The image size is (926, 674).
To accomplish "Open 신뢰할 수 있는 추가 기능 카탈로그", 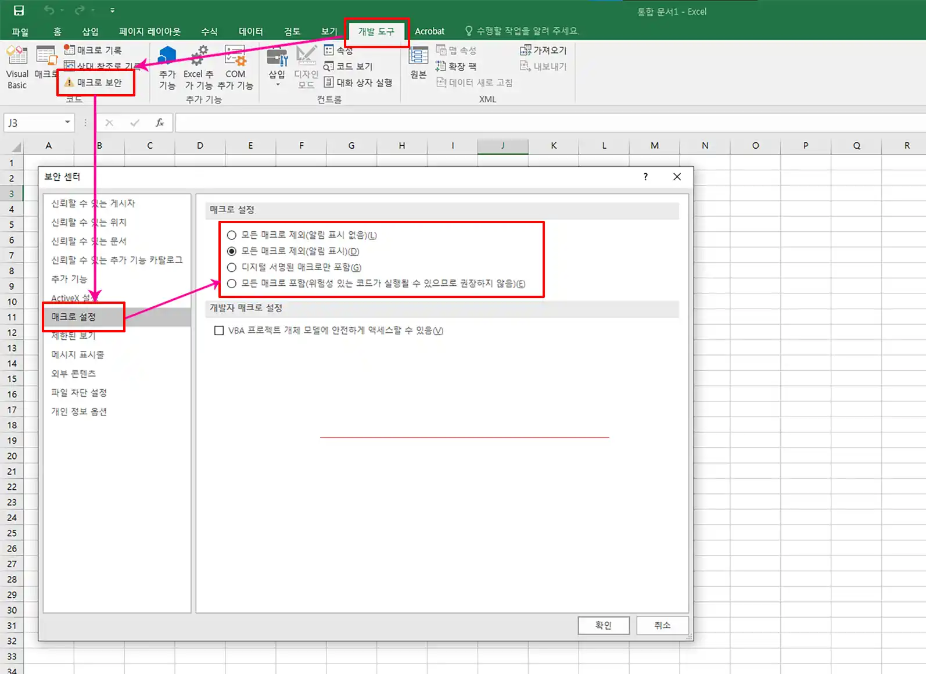I will (117, 260).
